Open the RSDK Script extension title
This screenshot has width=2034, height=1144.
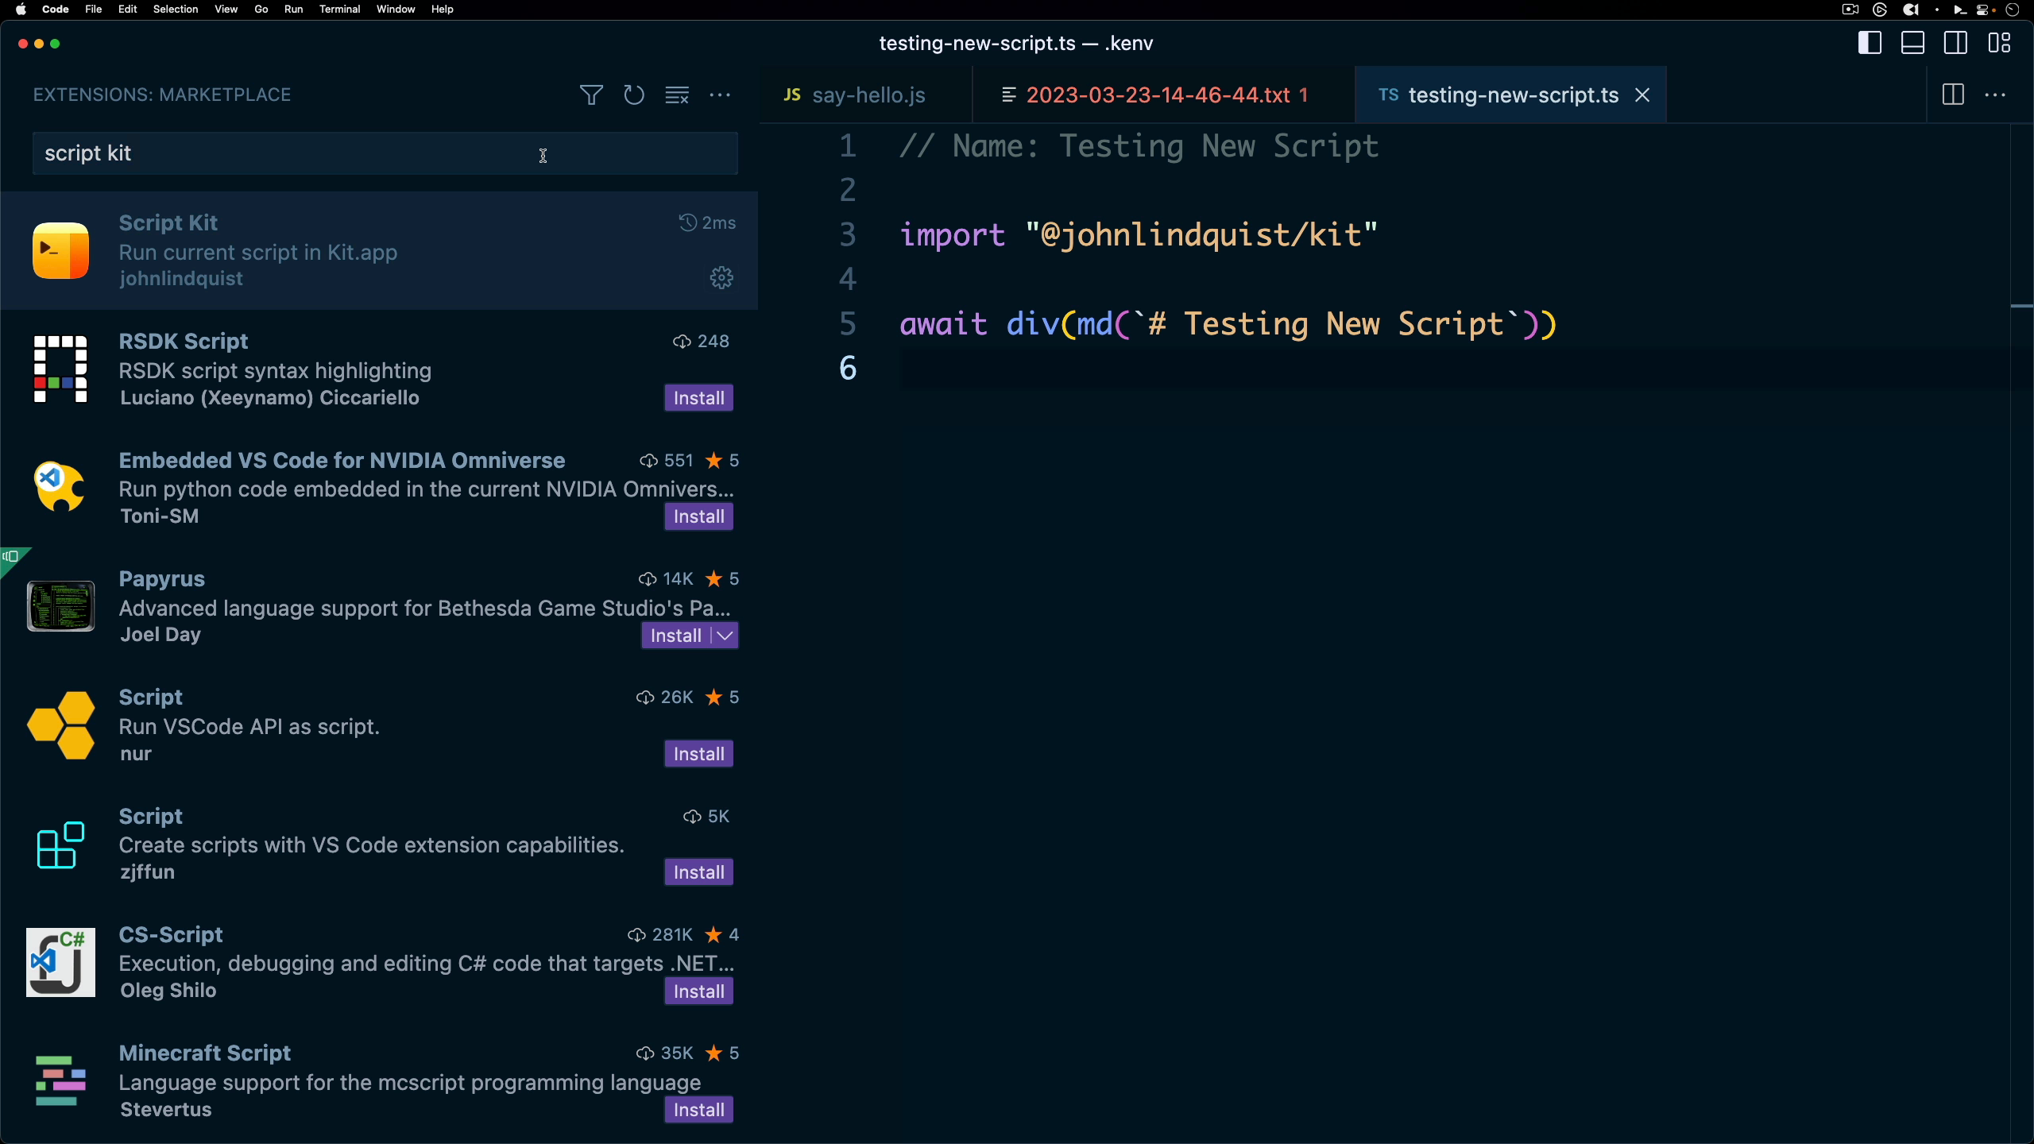coord(184,341)
